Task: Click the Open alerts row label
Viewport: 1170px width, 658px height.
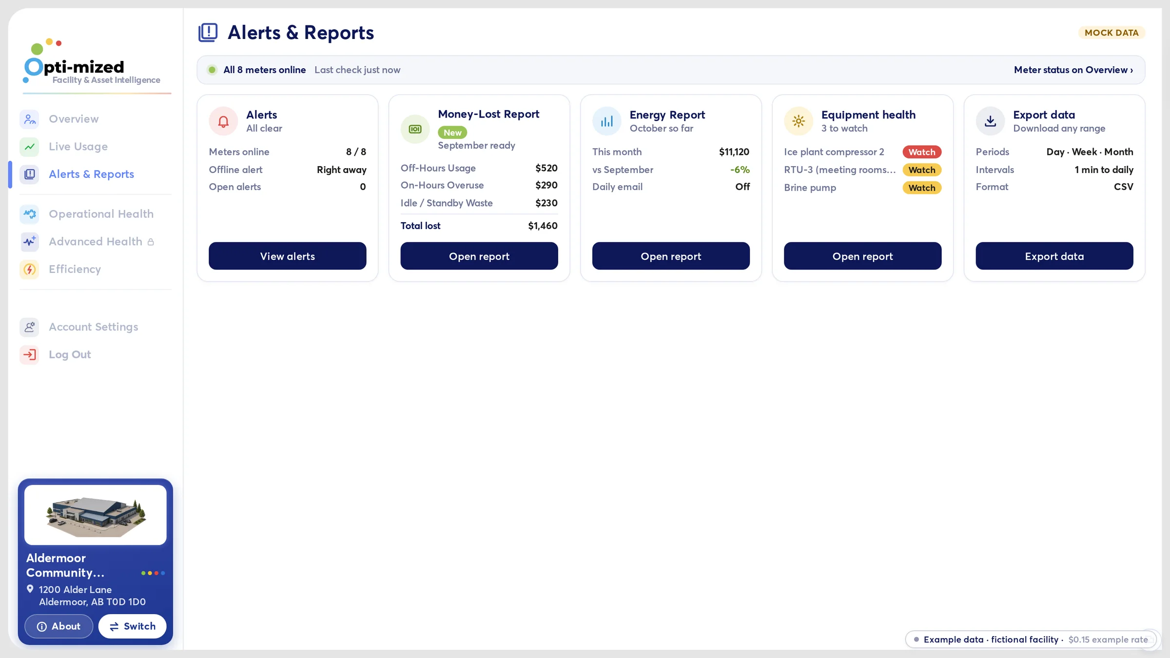Action: pos(235,187)
